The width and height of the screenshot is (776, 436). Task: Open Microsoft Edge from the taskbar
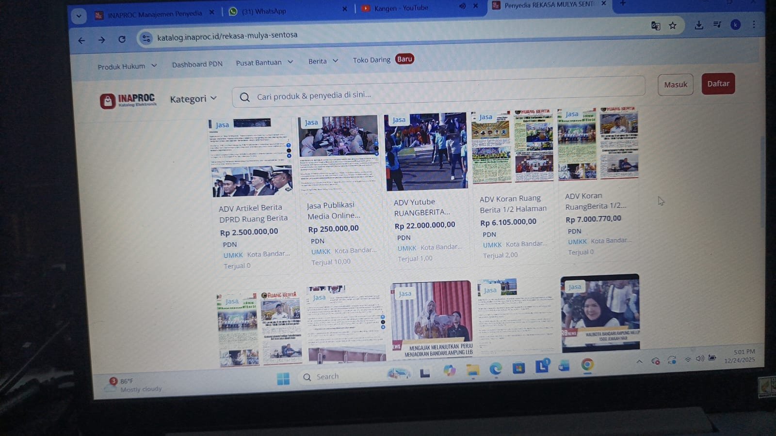coord(495,369)
